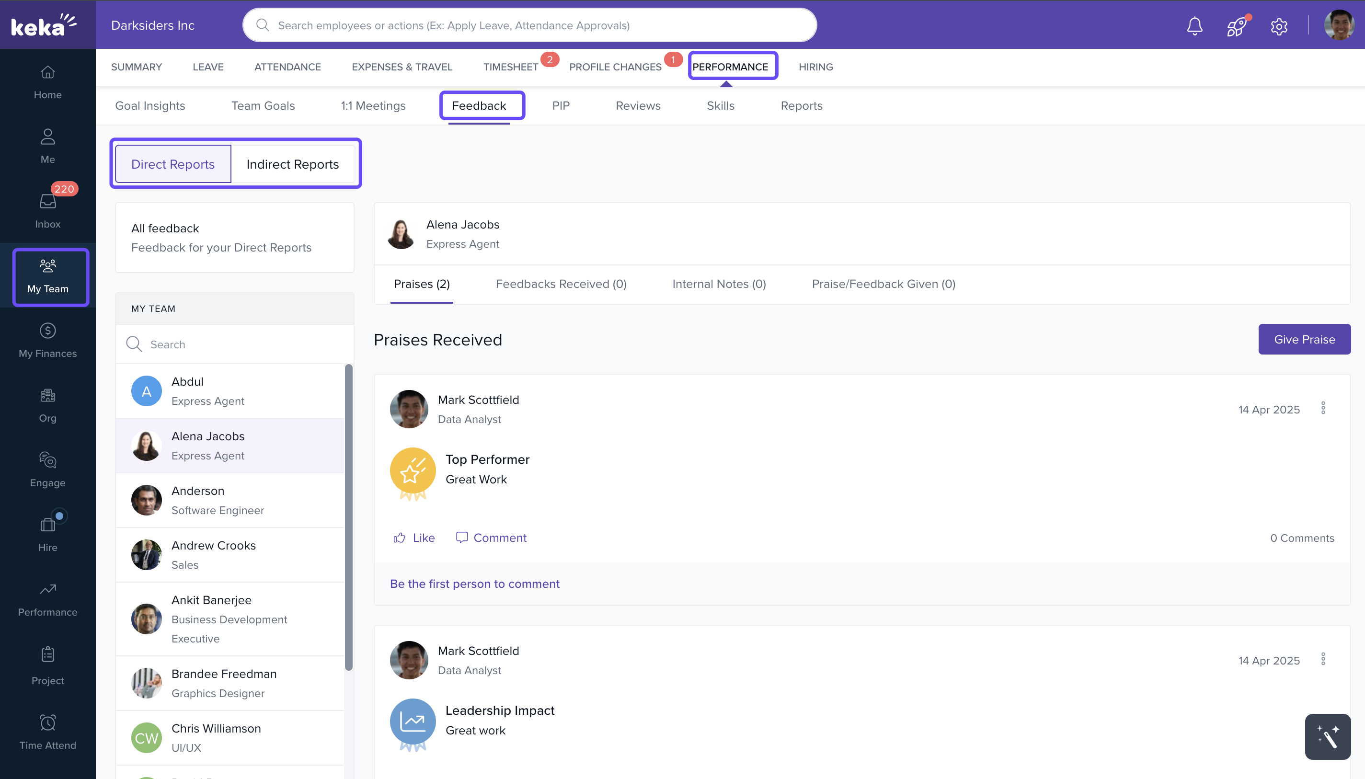Open the Timesheet tab
This screenshot has width=1365, height=779.
coord(510,67)
